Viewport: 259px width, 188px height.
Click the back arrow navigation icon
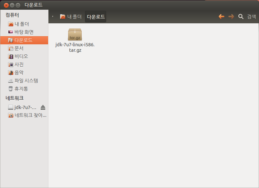[222, 17]
